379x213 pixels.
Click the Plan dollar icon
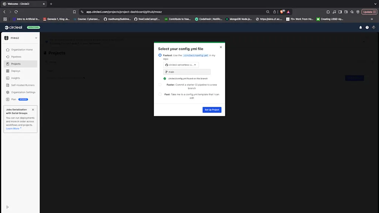(8, 99)
